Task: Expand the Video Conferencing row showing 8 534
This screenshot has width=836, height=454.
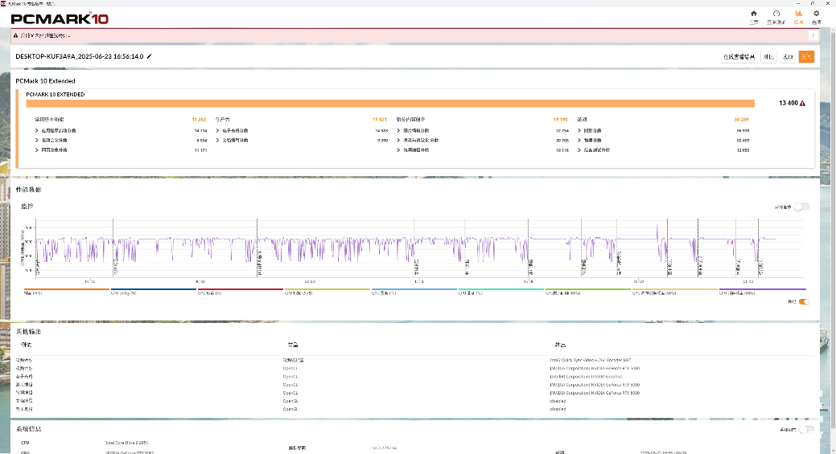Action: (x=121, y=141)
